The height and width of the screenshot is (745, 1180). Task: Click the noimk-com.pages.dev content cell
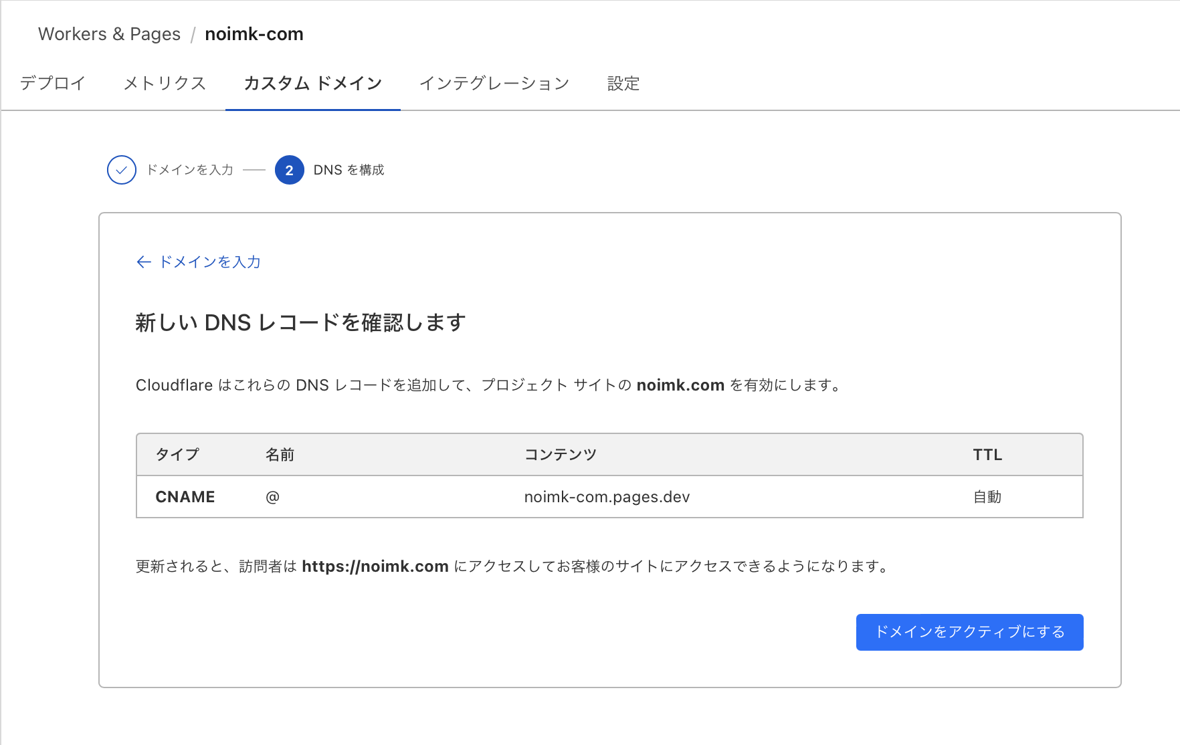coord(607,497)
